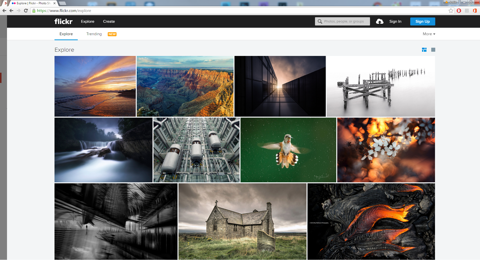The width and height of the screenshot is (480, 260).
Task: Click the upload cloud icon
Action: pos(379,21)
